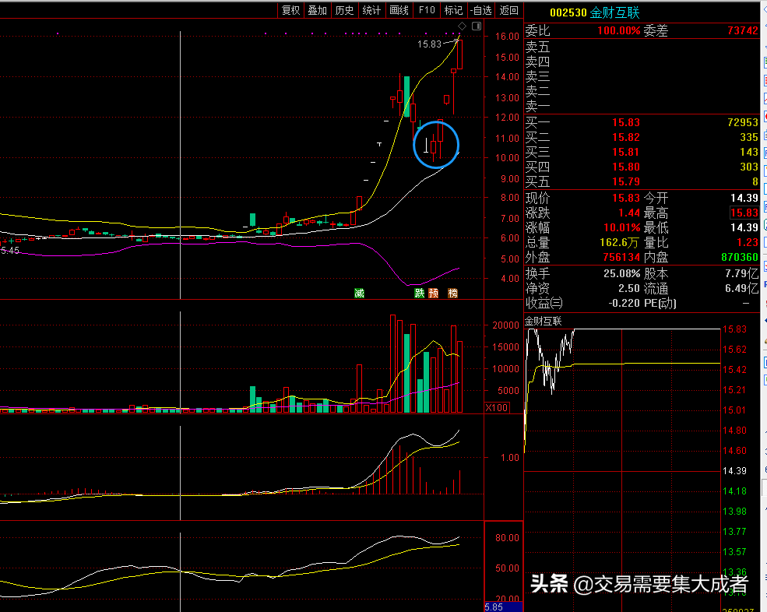The width and height of the screenshot is (767, 612).
Task: Click the 金财互联 stock name header
Action: tap(614, 12)
